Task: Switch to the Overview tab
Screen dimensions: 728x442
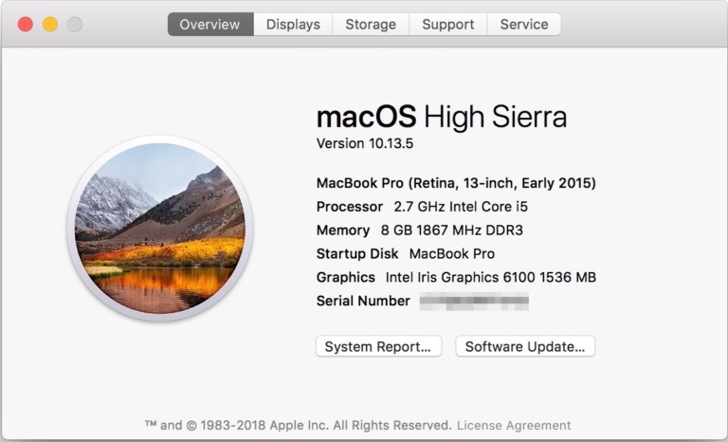Action: (x=209, y=25)
